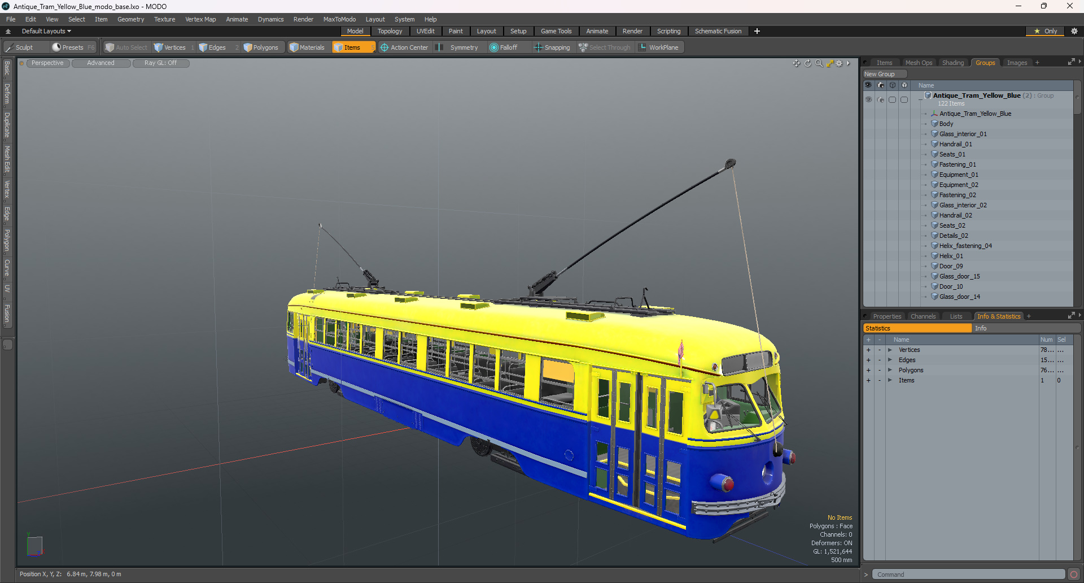Click the Info section button

(1026, 328)
